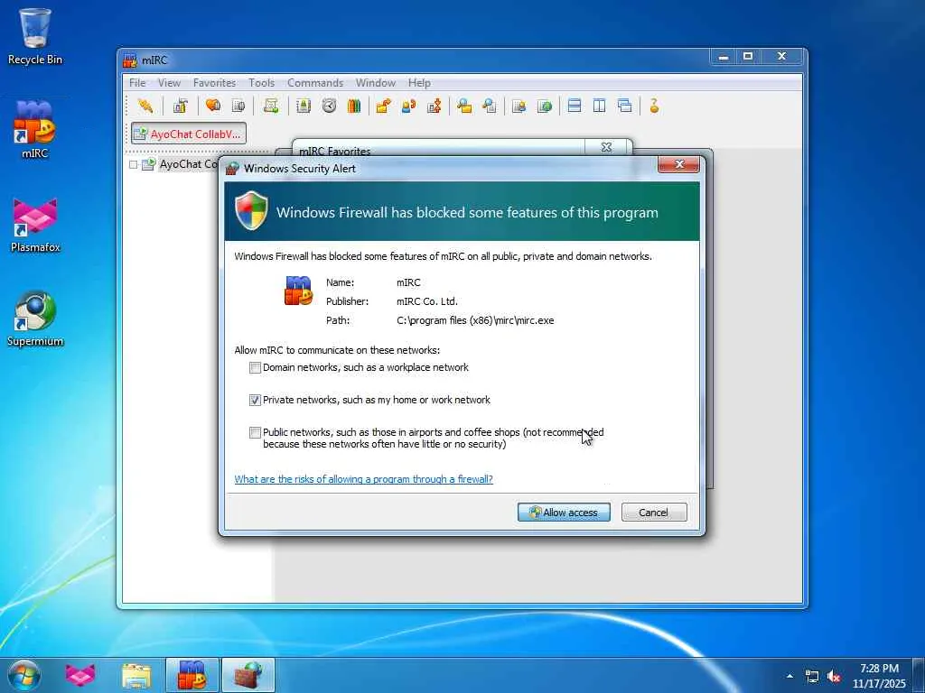925x693 pixels.
Task: Open the firewall risks help link
Action: click(363, 479)
